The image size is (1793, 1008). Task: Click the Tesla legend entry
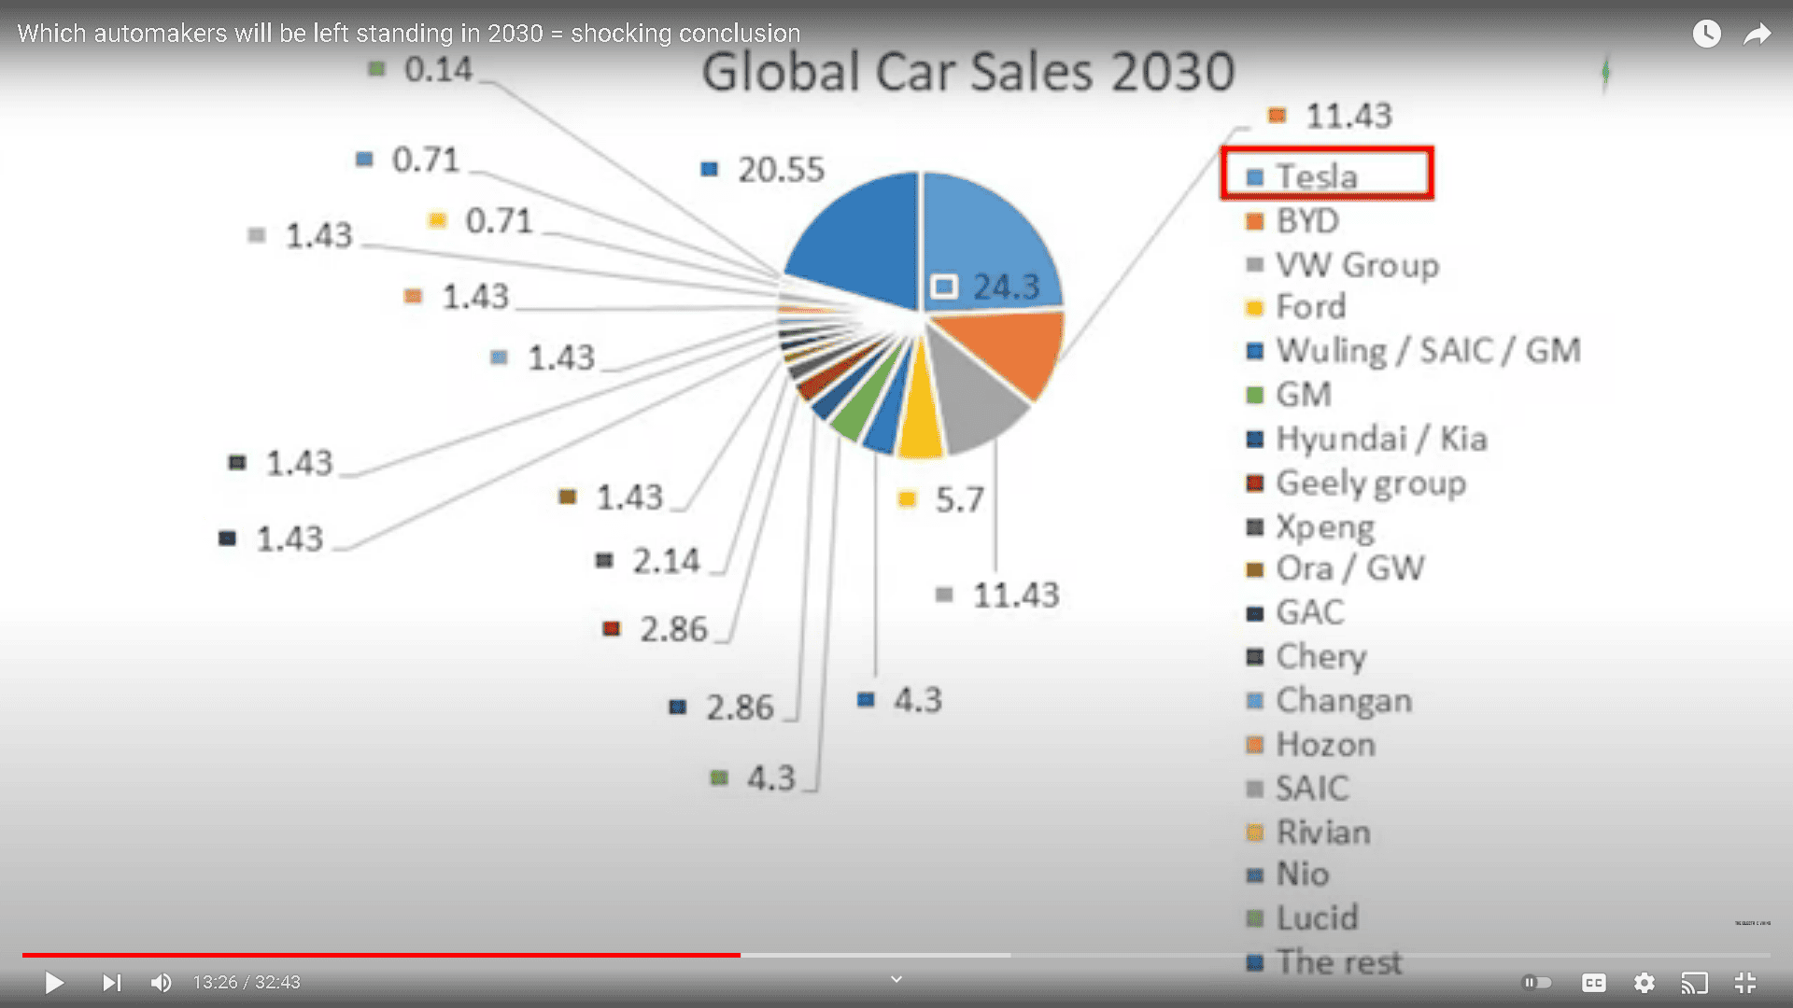1302,176
